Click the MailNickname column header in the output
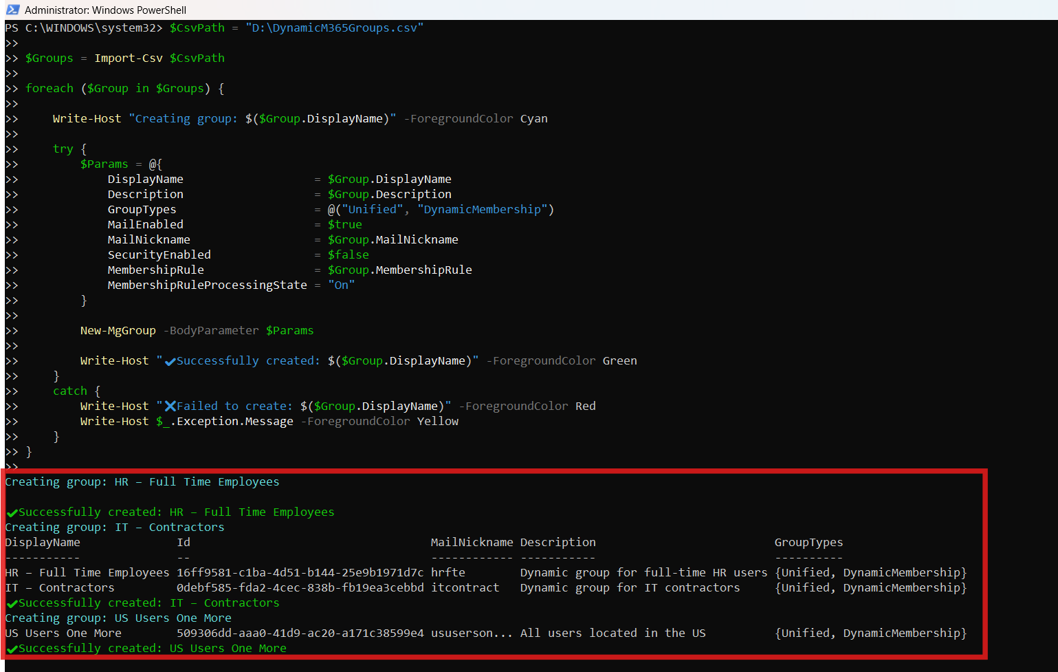This screenshot has width=1058, height=672. [x=472, y=543]
